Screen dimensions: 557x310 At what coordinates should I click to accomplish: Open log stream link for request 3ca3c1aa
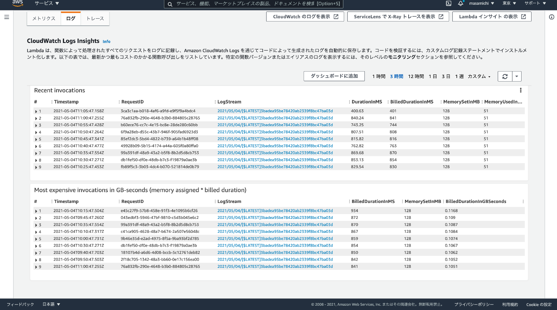click(275, 111)
